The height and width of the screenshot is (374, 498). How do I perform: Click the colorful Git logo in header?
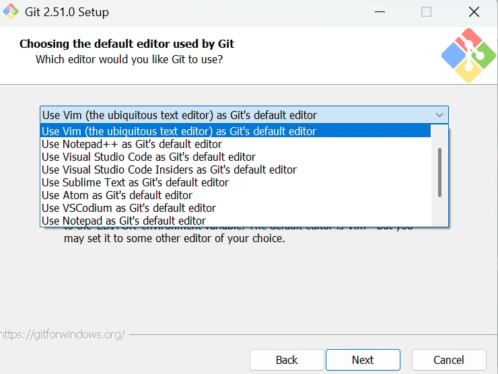[x=468, y=55]
